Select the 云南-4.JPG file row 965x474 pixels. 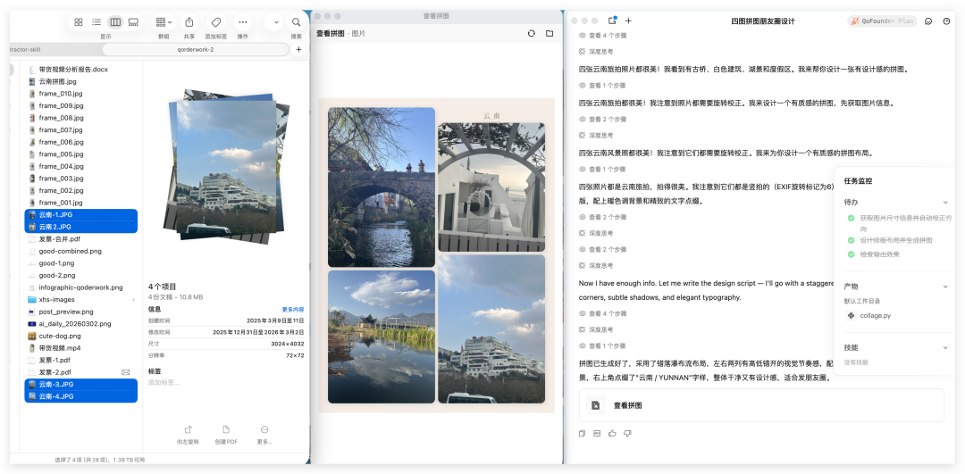coord(81,396)
